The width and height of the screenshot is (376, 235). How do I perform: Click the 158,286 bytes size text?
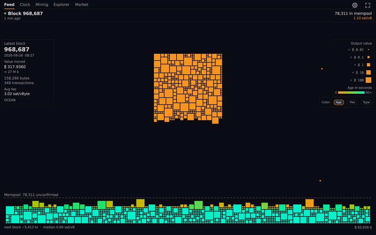pos(17,78)
